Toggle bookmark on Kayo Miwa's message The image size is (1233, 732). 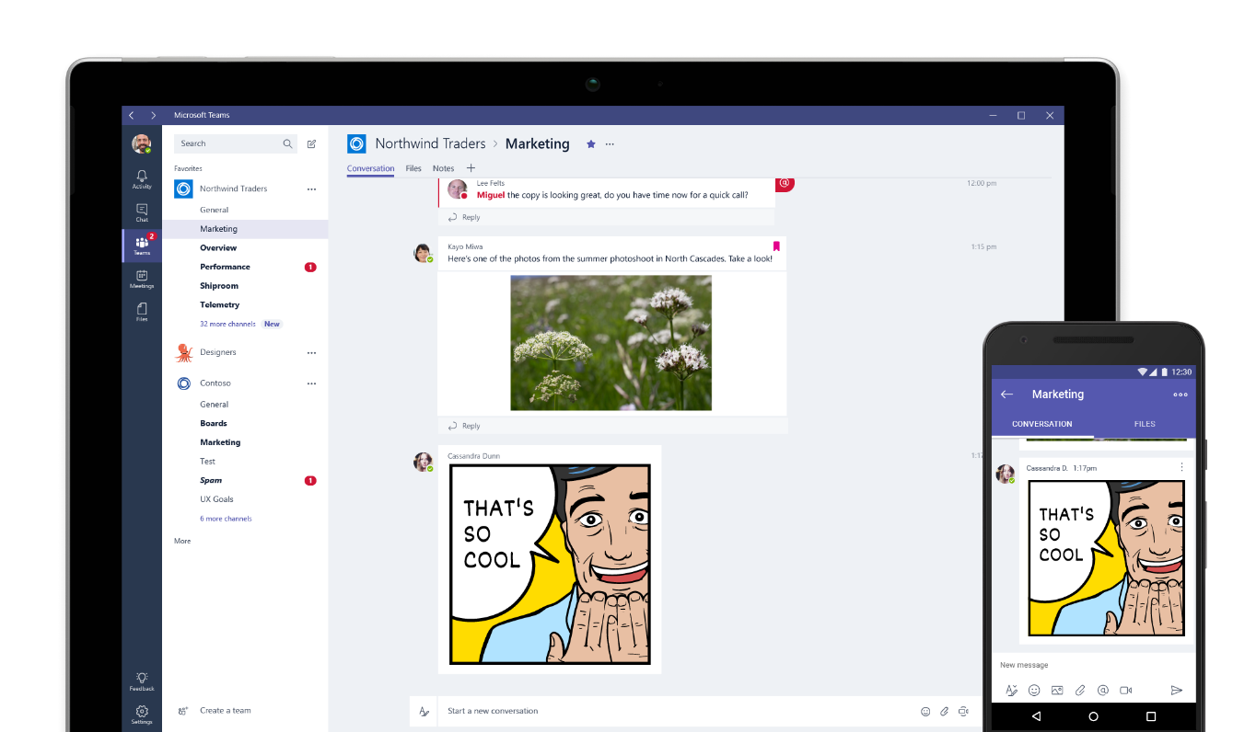(x=776, y=246)
